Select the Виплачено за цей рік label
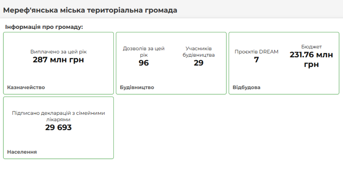The width and height of the screenshot is (343, 193). tap(58, 52)
